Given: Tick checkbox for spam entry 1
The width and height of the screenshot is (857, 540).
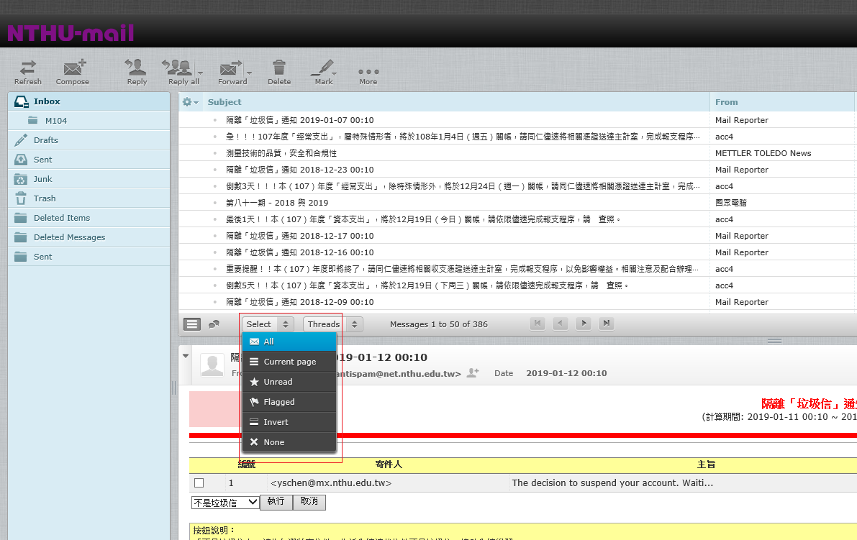Looking at the screenshot, I should click(199, 483).
